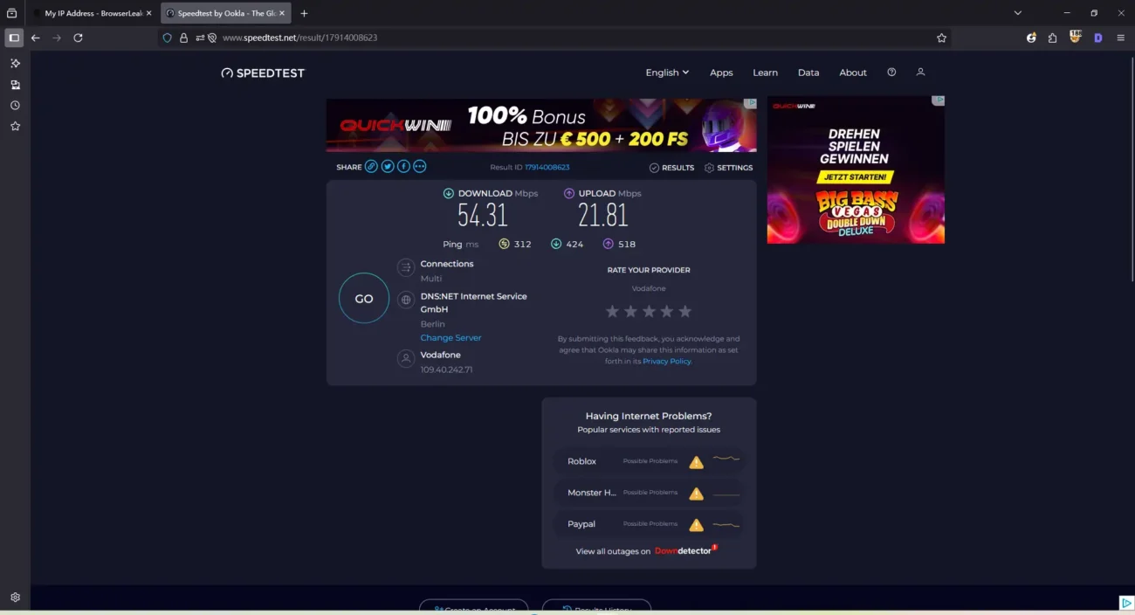Open synced tabs from the sidebar

[15, 85]
